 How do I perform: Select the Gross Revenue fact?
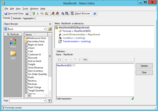point(34,67)
